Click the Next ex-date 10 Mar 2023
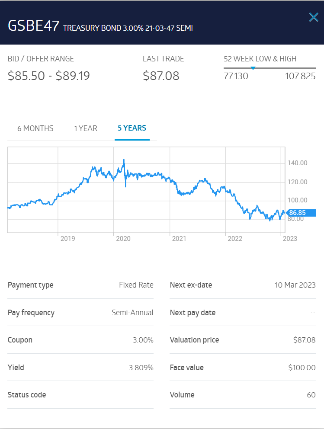 pos(295,285)
